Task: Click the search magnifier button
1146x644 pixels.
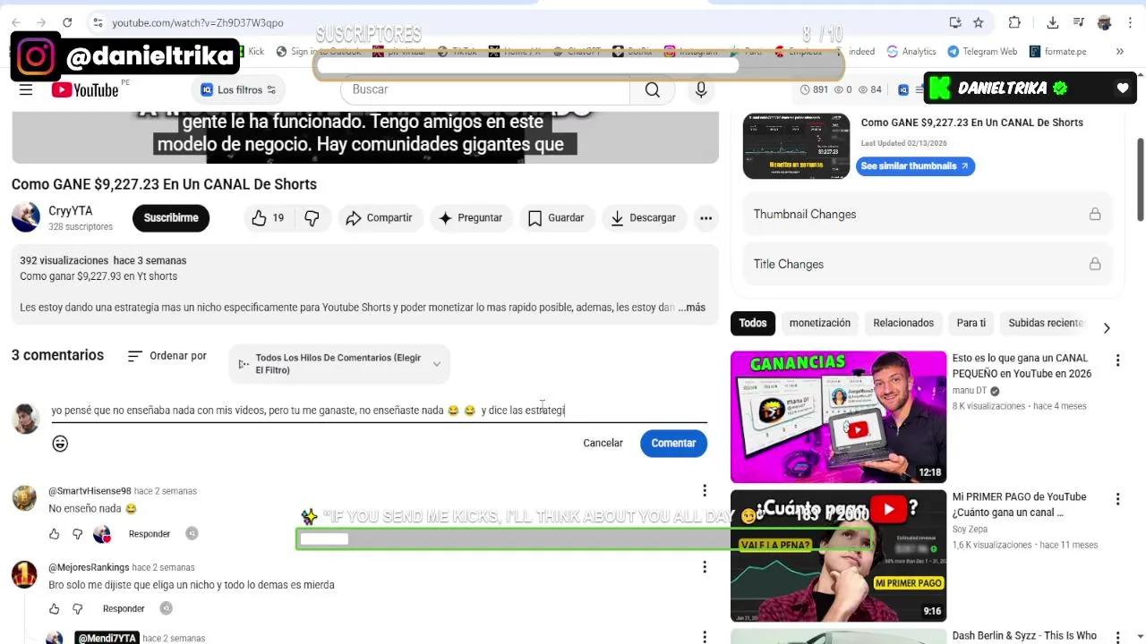Action: coord(653,89)
